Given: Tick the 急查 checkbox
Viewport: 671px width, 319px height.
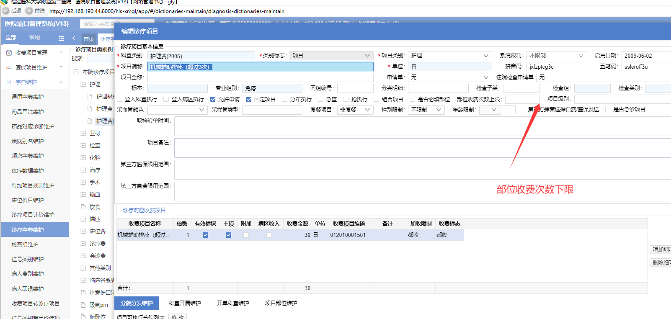Looking at the screenshot, I should [321, 99].
